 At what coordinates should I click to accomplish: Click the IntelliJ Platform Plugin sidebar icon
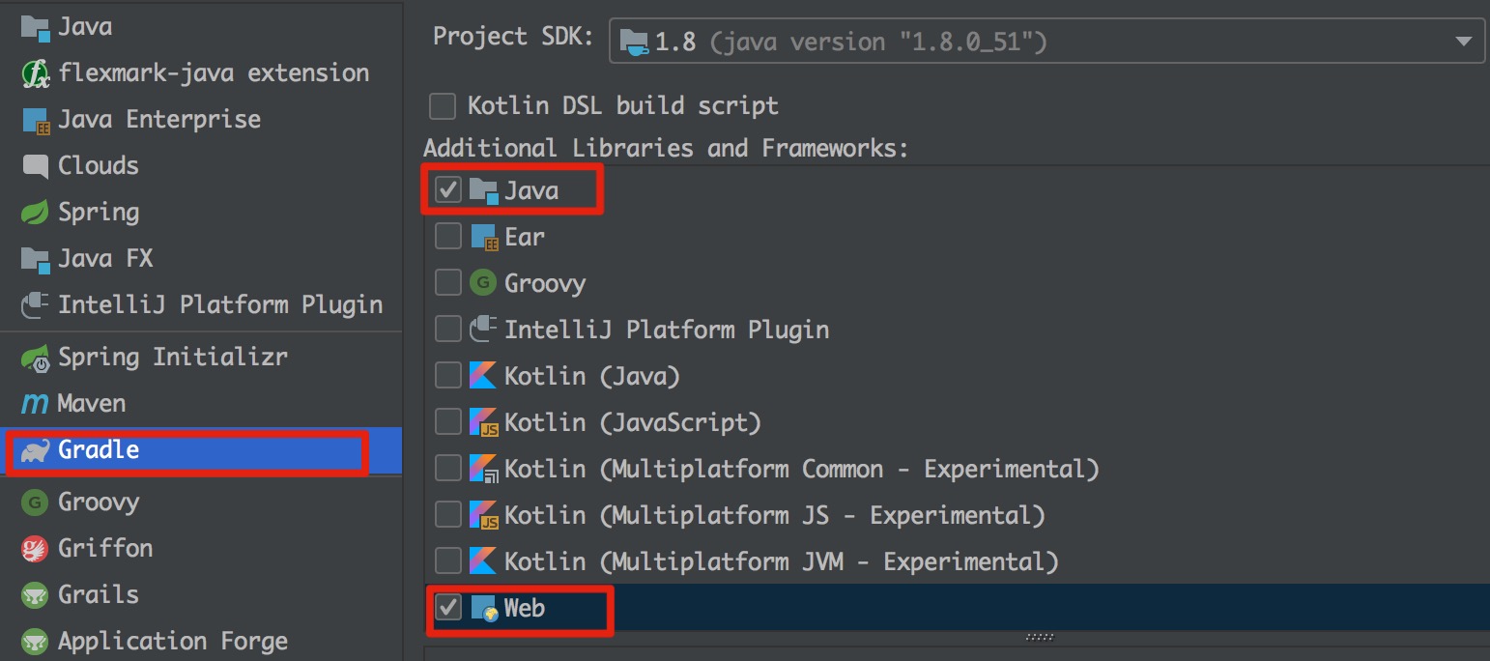pyautogui.click(x=35, y=305)
